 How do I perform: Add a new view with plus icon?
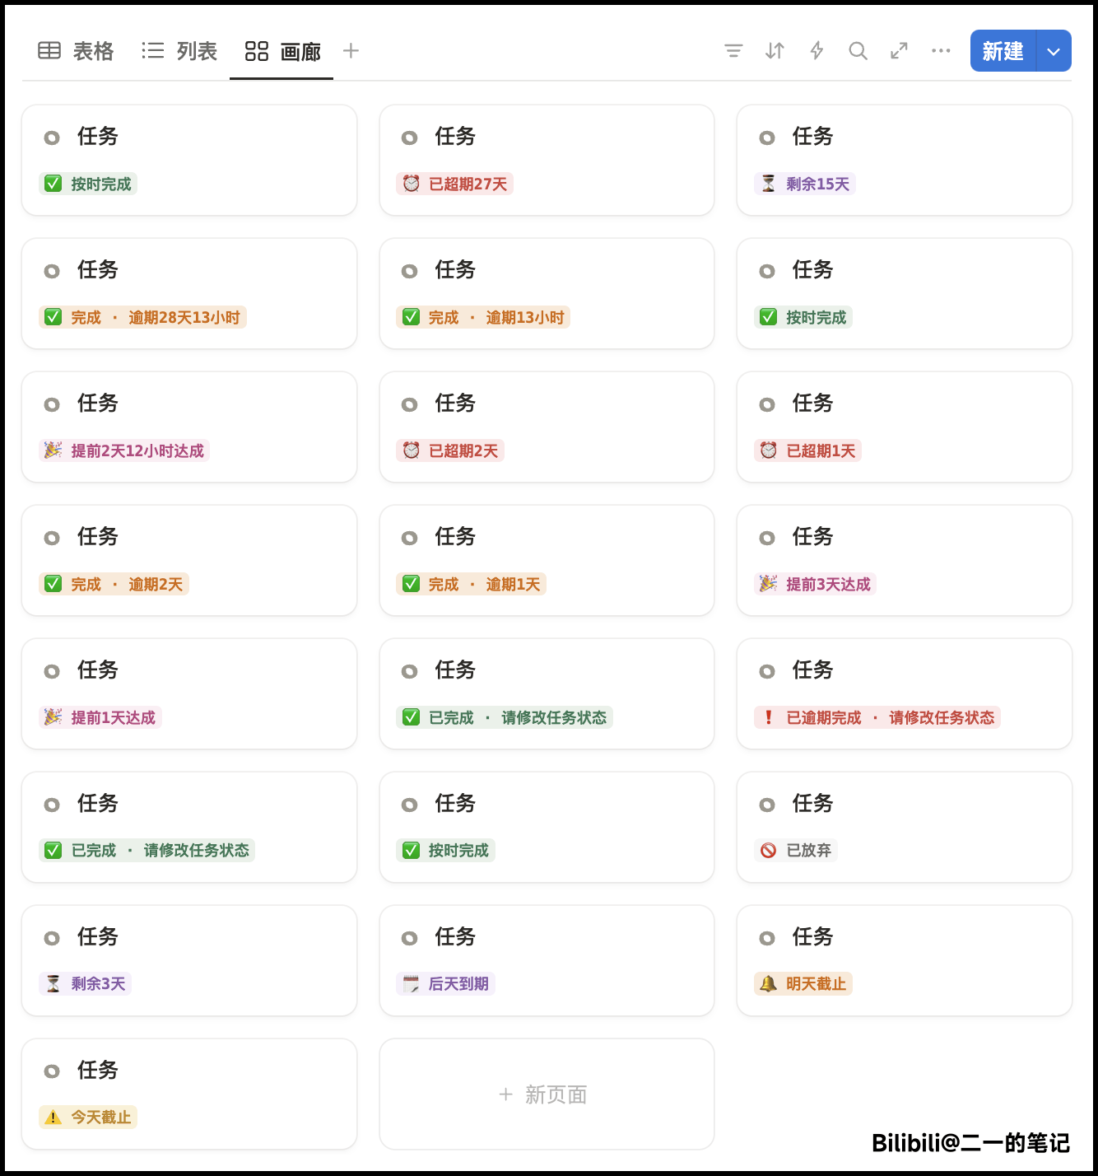point(351,51)
